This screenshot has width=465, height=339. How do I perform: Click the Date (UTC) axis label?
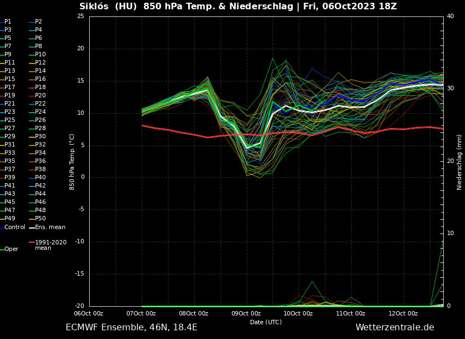[266, 322]
